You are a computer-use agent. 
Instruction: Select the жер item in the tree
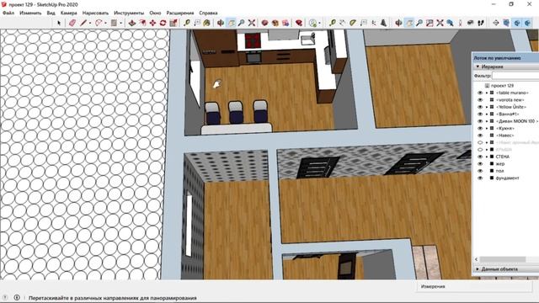[x=500, y=164]
